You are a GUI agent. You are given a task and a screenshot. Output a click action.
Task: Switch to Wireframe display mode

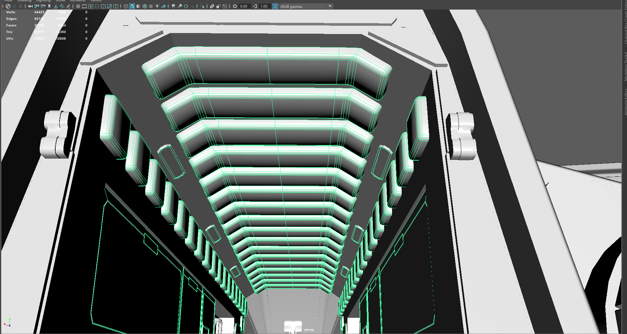[126, 6]
